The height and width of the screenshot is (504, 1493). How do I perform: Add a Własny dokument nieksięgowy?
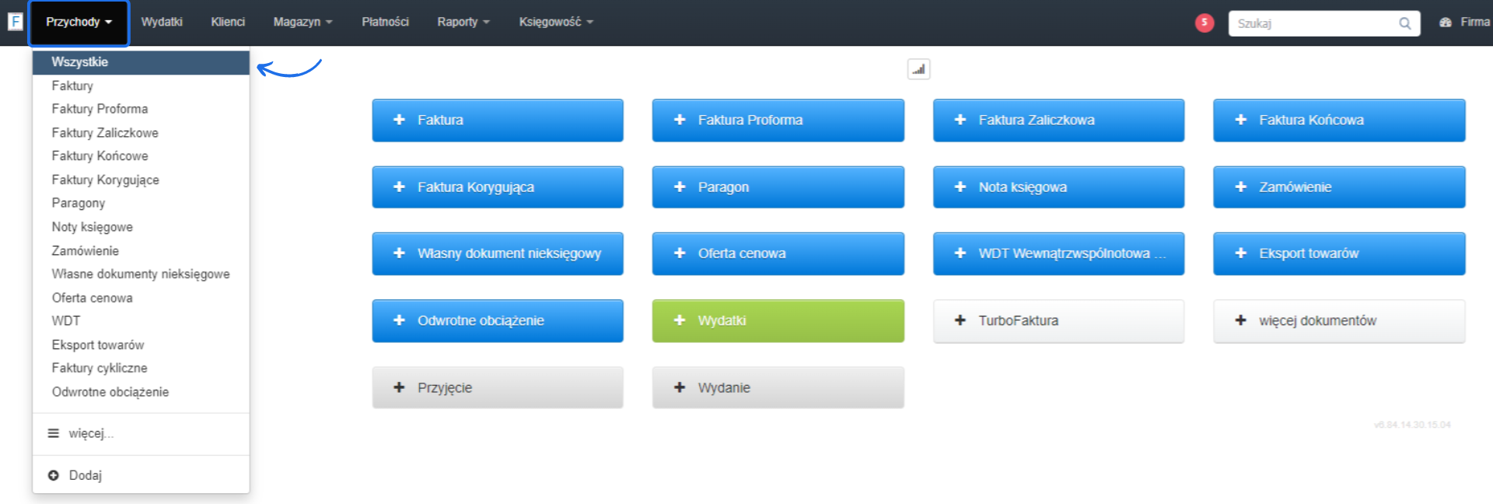pyautogui.click(x=498, y=254)
